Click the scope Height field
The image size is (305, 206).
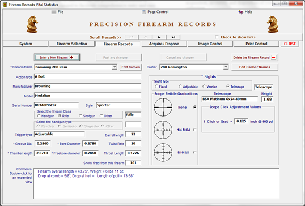point(267,99)
